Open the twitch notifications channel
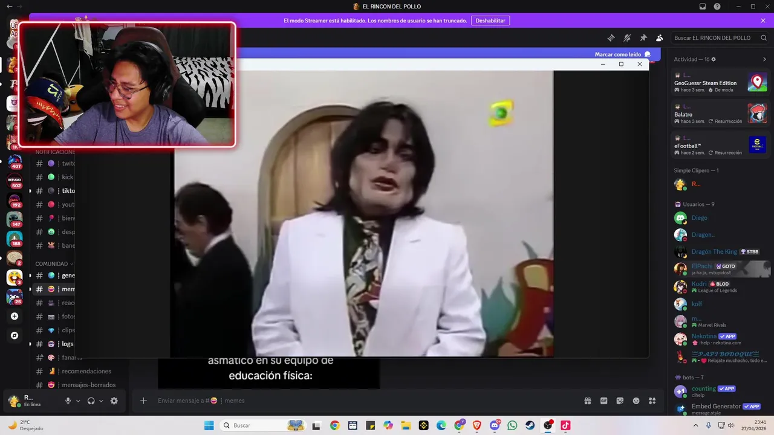Viewport: 774px width, 435px height. 56,163
